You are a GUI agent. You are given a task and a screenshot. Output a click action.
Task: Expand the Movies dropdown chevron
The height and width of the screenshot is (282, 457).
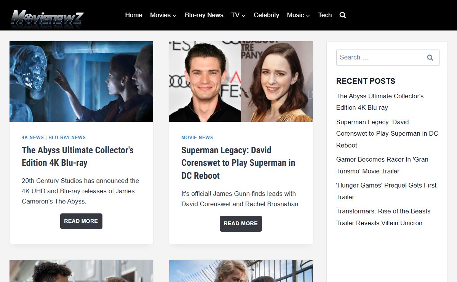[x=174, y=16]
